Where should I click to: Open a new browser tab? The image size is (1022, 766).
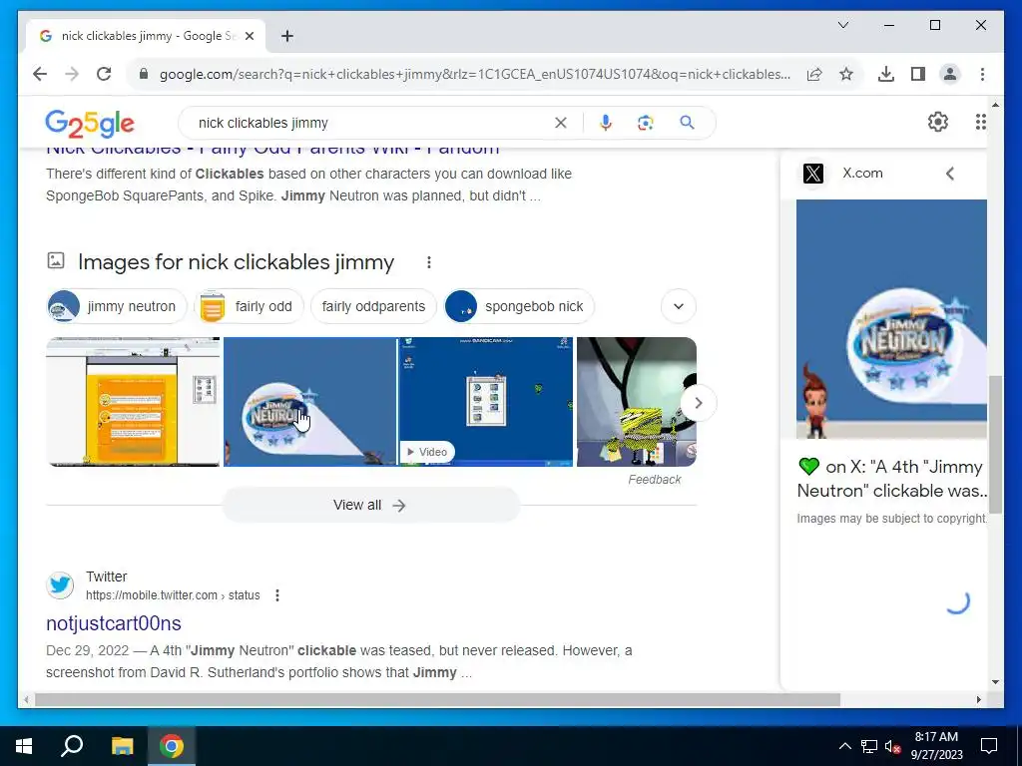287,36
